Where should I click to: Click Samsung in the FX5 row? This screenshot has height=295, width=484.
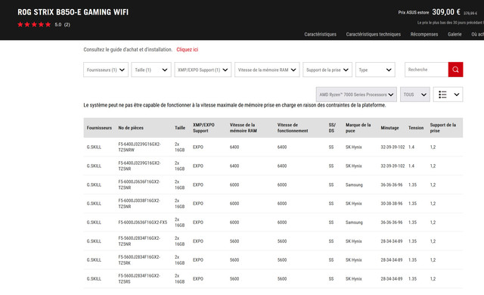click(x=354, y=222)
